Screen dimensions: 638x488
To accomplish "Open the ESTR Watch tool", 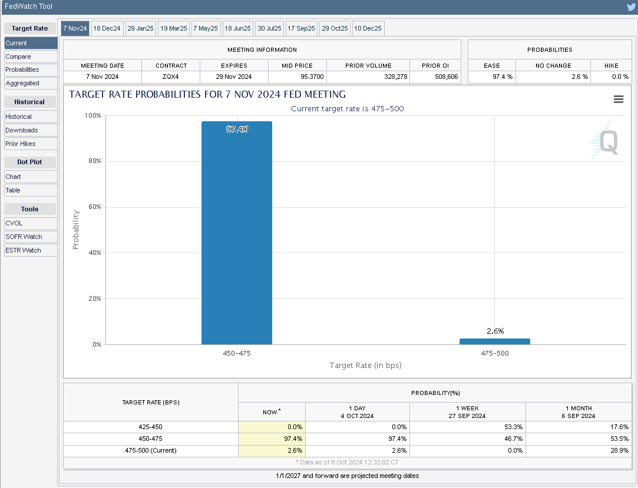I will tap(31, 250).
